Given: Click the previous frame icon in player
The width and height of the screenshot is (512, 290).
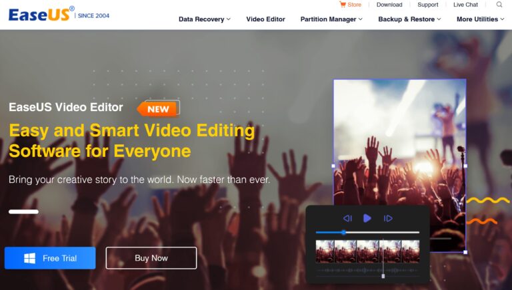Looking at the screenshot, I should 347,218.
